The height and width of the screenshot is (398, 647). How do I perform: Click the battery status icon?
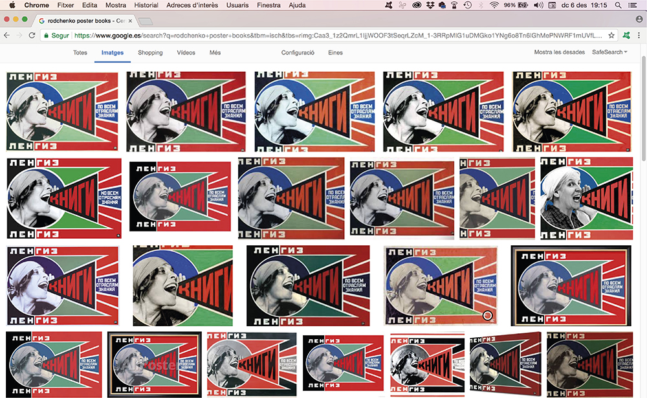(523, 5)
